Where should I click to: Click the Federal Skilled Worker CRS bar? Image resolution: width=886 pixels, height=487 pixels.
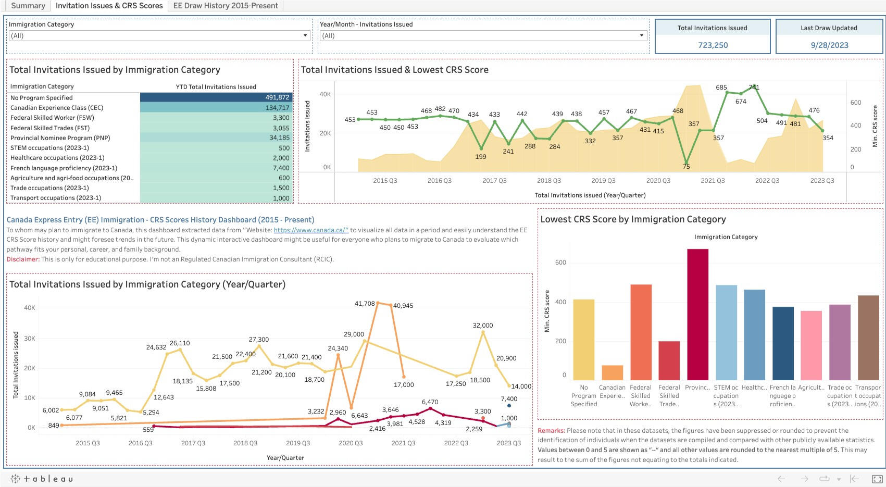(641, 332)
